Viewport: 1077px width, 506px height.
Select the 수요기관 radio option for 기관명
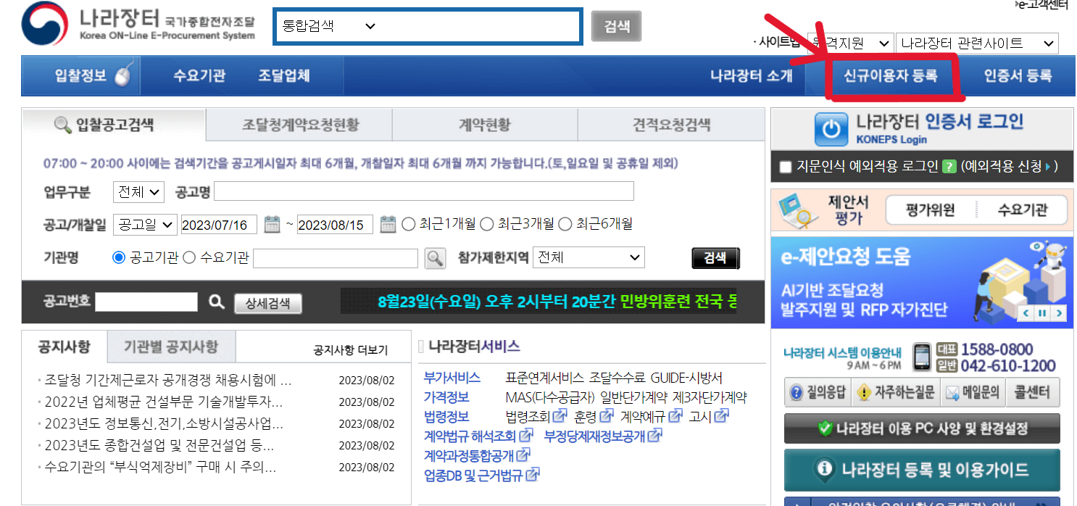[188, 257]
